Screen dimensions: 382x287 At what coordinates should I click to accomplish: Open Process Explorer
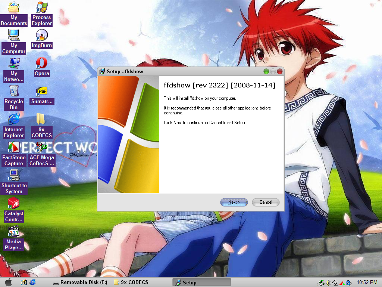click(41, 9)
